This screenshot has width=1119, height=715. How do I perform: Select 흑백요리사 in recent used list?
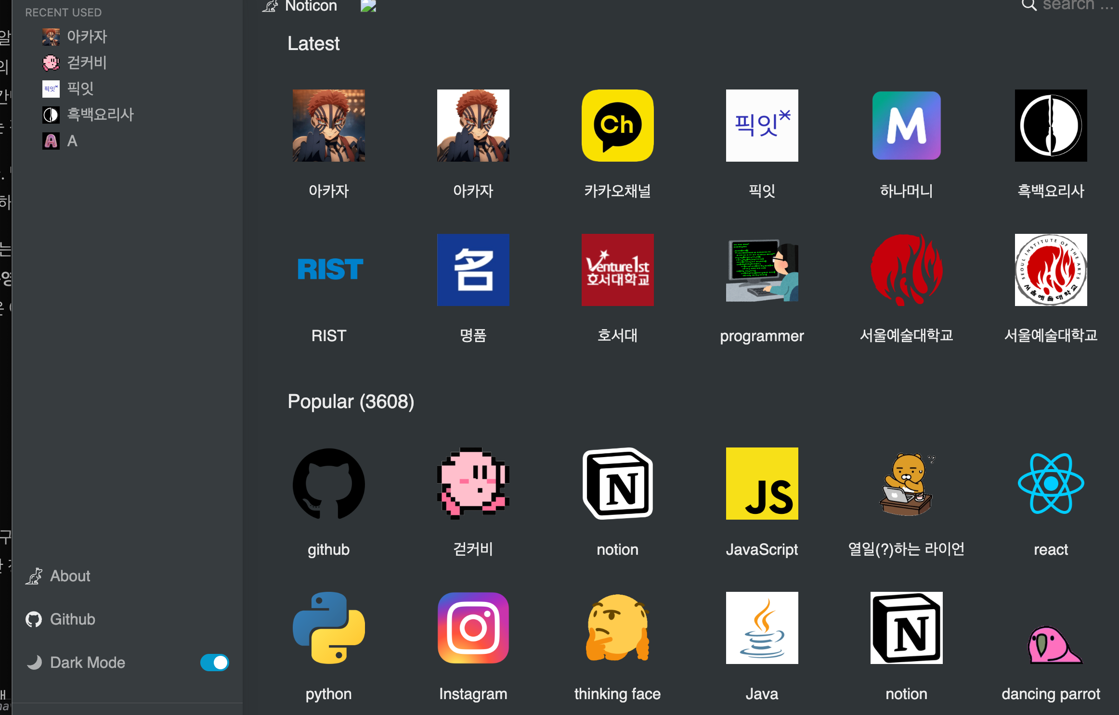(x=100, y=115)
